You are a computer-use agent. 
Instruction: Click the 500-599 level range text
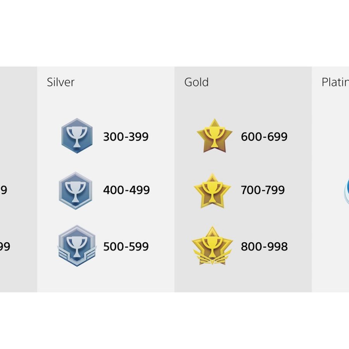[x=126, y=246]
